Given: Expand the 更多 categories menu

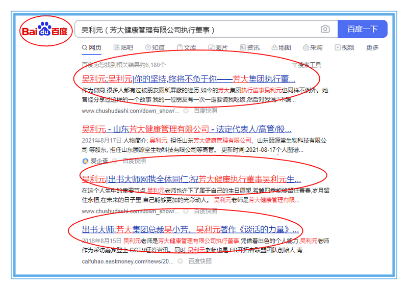Looking at the screenshot, I should point(372,48).
